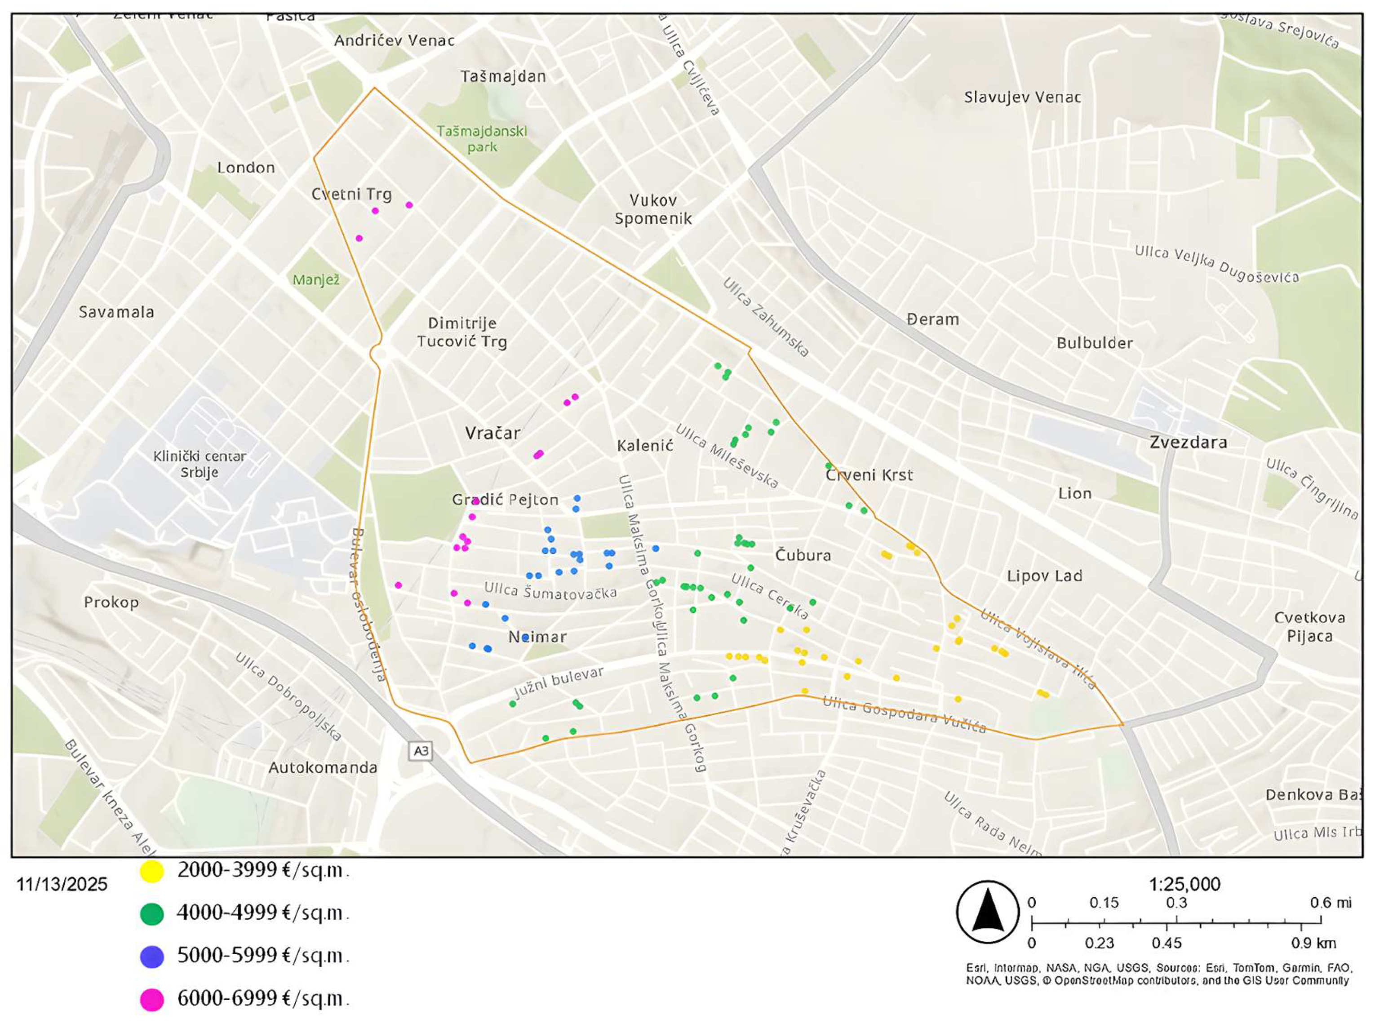The image size is (1375, 1028).
Task: Click the Zvezdara district label
Action: 1188,443
